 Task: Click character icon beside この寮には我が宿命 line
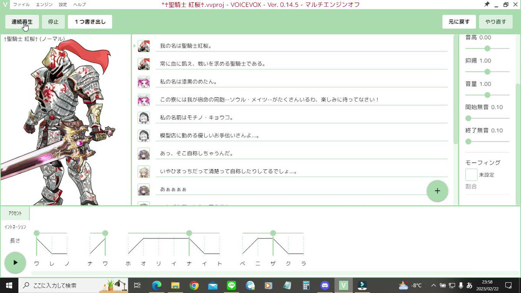click(x=144, y=100)
